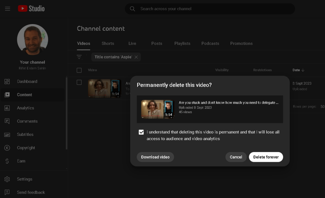325x198 pixels.
Task: Switch to the Videos tab
Action: pos(84,43)
